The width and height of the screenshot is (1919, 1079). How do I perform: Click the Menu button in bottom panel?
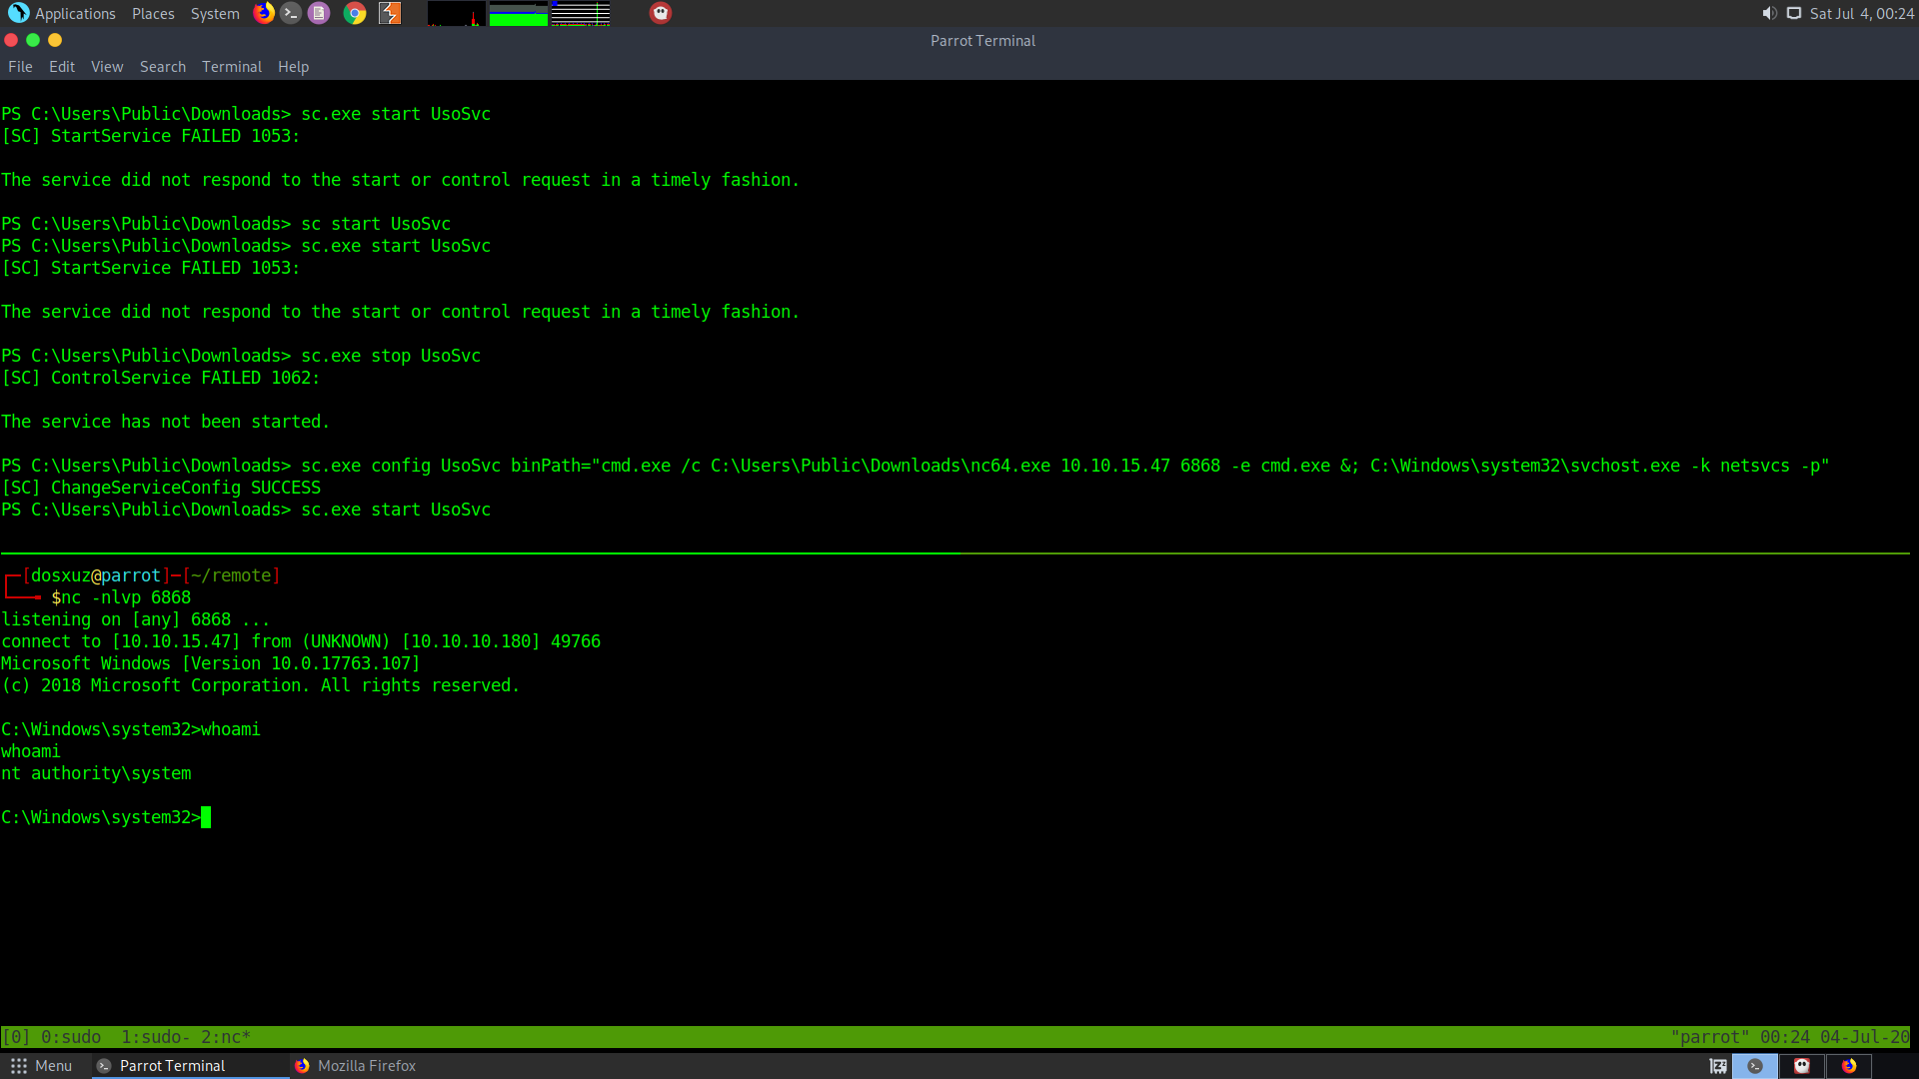click(x=42, y=1066)
